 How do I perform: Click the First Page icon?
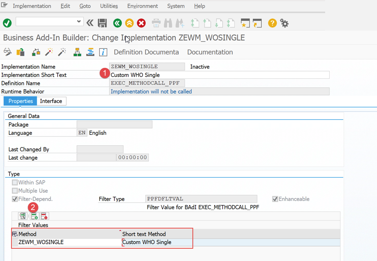pos(195,23)
